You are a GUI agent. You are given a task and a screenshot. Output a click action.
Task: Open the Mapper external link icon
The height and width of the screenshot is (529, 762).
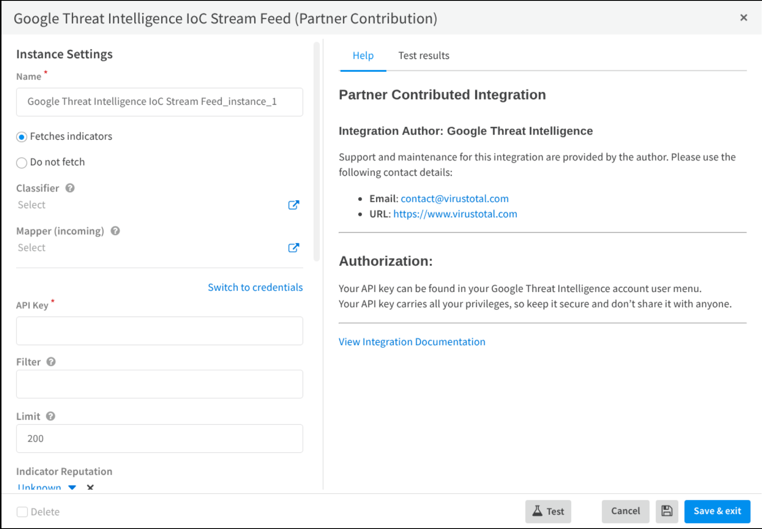pyautogui.click(x=294, y=248)
